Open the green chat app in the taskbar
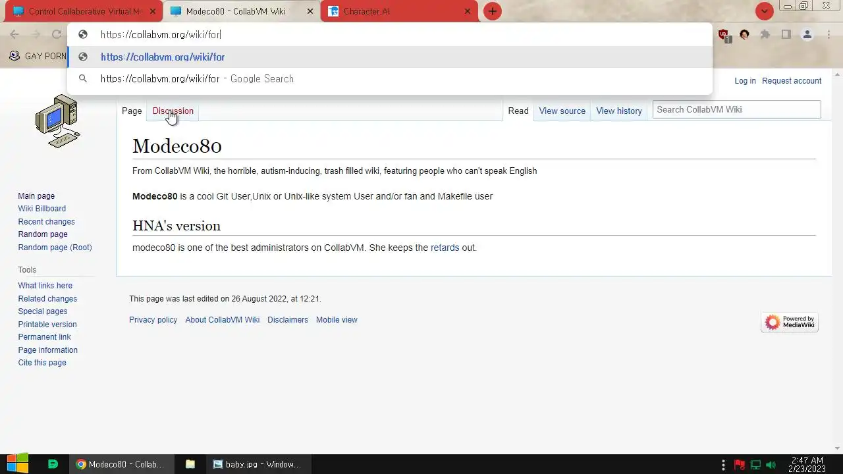This screenshot has width=843, height=474. point(53,464)
